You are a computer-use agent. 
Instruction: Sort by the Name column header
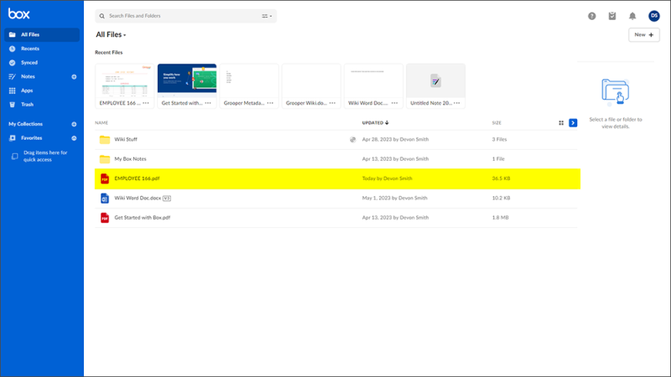point(101,123)
